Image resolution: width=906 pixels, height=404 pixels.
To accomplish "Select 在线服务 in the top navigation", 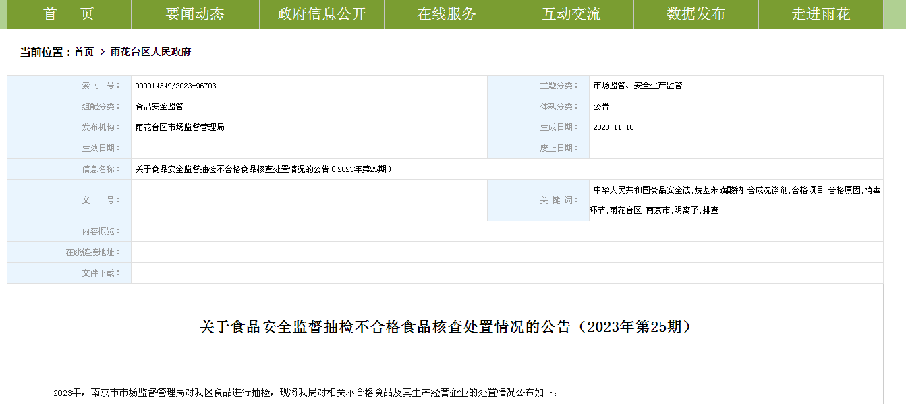I will click(447, 14).
